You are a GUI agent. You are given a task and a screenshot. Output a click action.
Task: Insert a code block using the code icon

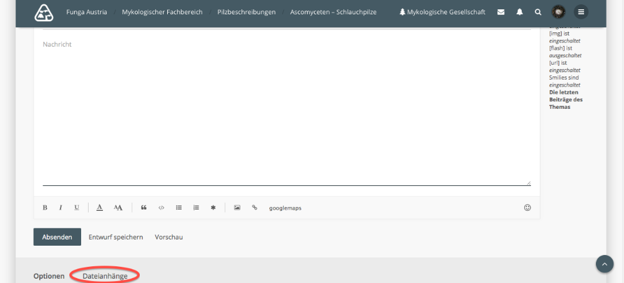pos(161,208)
